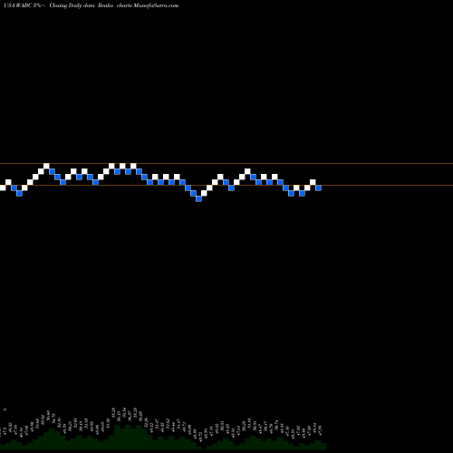Select the last blue Renko brick at the right end
This screenshot has height=453, width=453.
(x=318, y=188)
